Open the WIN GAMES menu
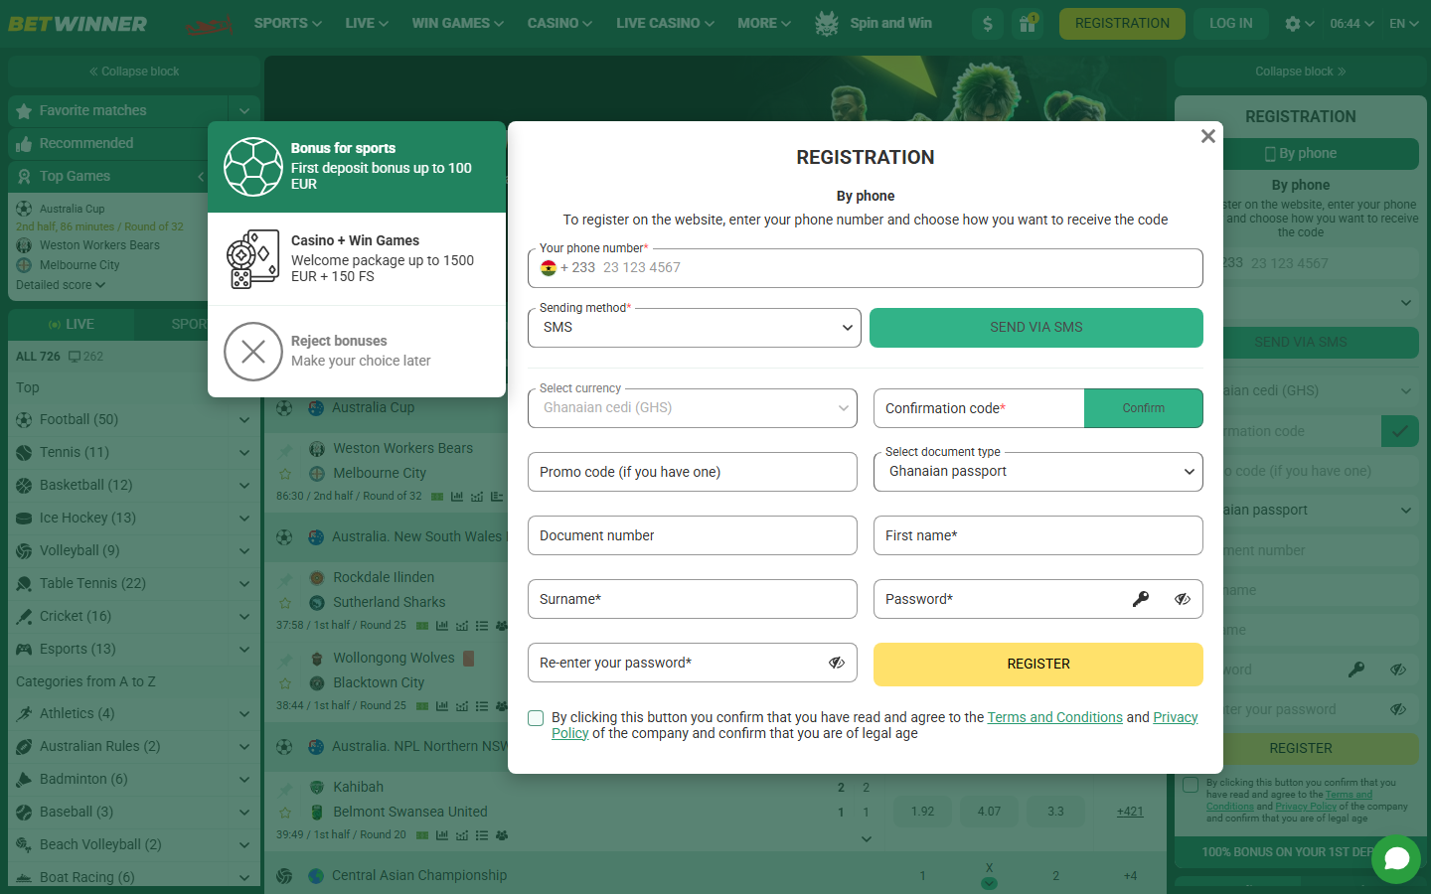 (x=457, y=23)
